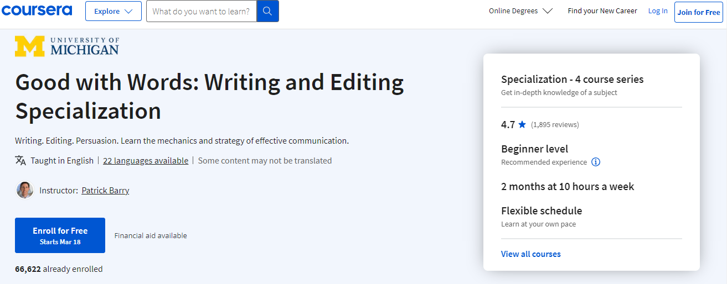Click the 'Taught in English' text
The width and height of the screenshot is (727, 284).
pos(62,160)
